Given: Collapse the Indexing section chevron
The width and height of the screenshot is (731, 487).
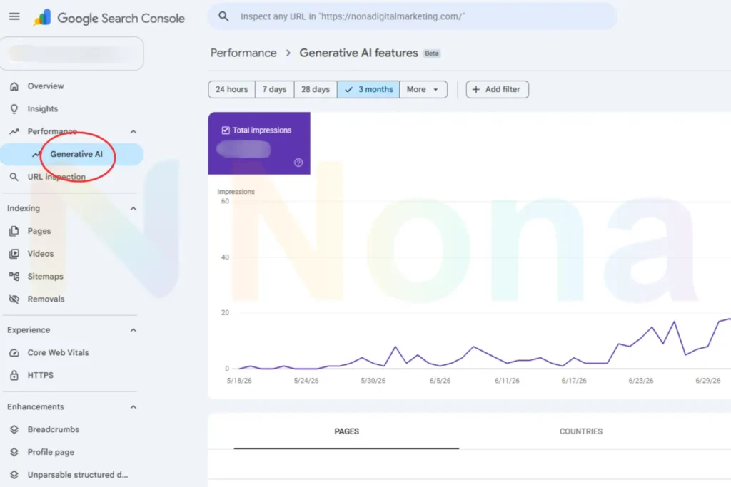Looking at the screenshot, I should pyautogui.click(x=133, y=209).
